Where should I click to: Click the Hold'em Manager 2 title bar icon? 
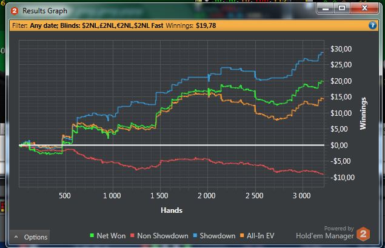pyautogui.click(x=15, y=11)
